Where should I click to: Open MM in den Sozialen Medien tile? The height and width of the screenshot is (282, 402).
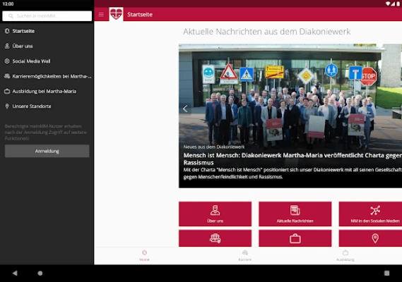(370, 214)
